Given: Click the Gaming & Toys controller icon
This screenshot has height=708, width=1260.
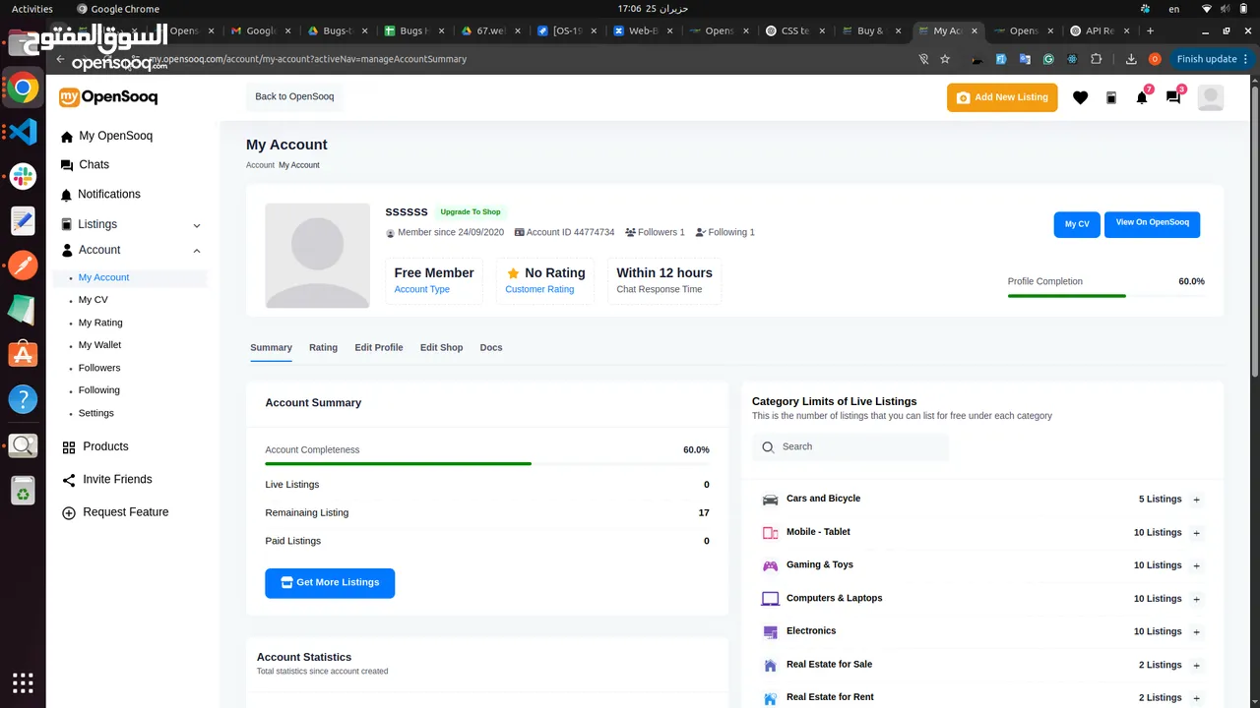Looking at the screenshot, I should [770, 565].
